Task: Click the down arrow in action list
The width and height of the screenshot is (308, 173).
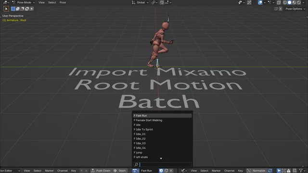Action: click(161, 159)
